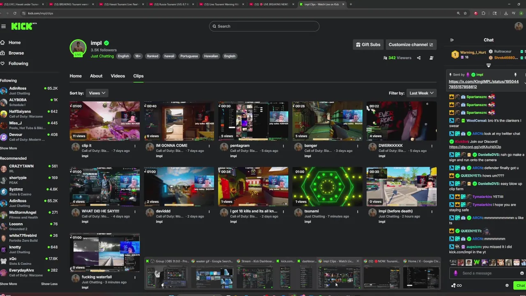The width and height of the screenshot is (526, 296).
Task: Open xQc recommended channel
Action: 29,261
